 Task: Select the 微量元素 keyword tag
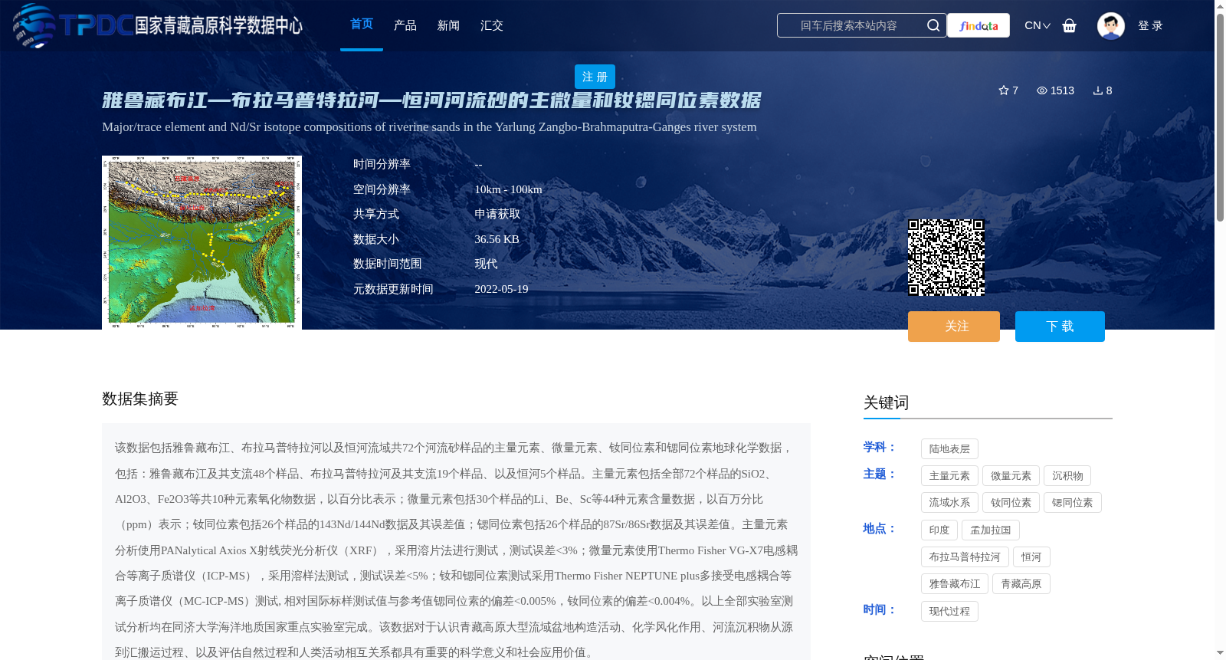(x=1011, y=476)
